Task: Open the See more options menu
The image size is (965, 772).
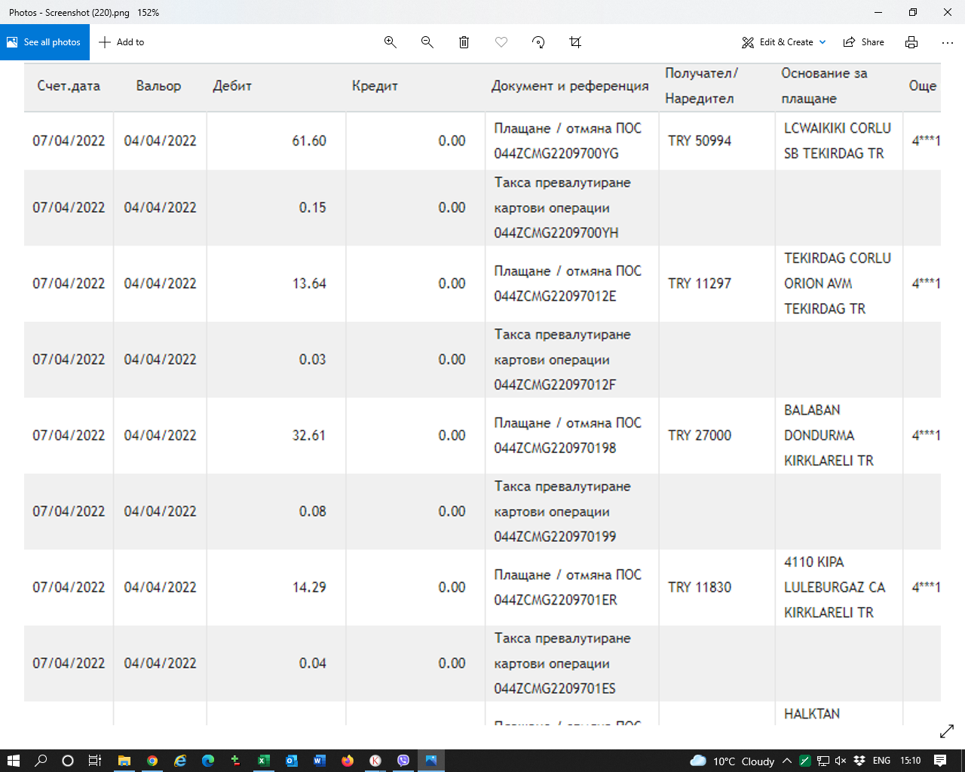Action: (948, 42)
